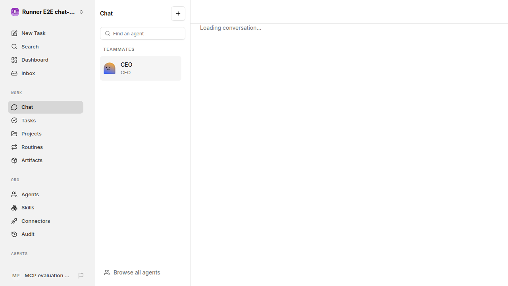This screenshot has height=286, width=508.
Task: Click the TEAMMATES section heading
Action: pyautogui.click(x=119, y=49)
